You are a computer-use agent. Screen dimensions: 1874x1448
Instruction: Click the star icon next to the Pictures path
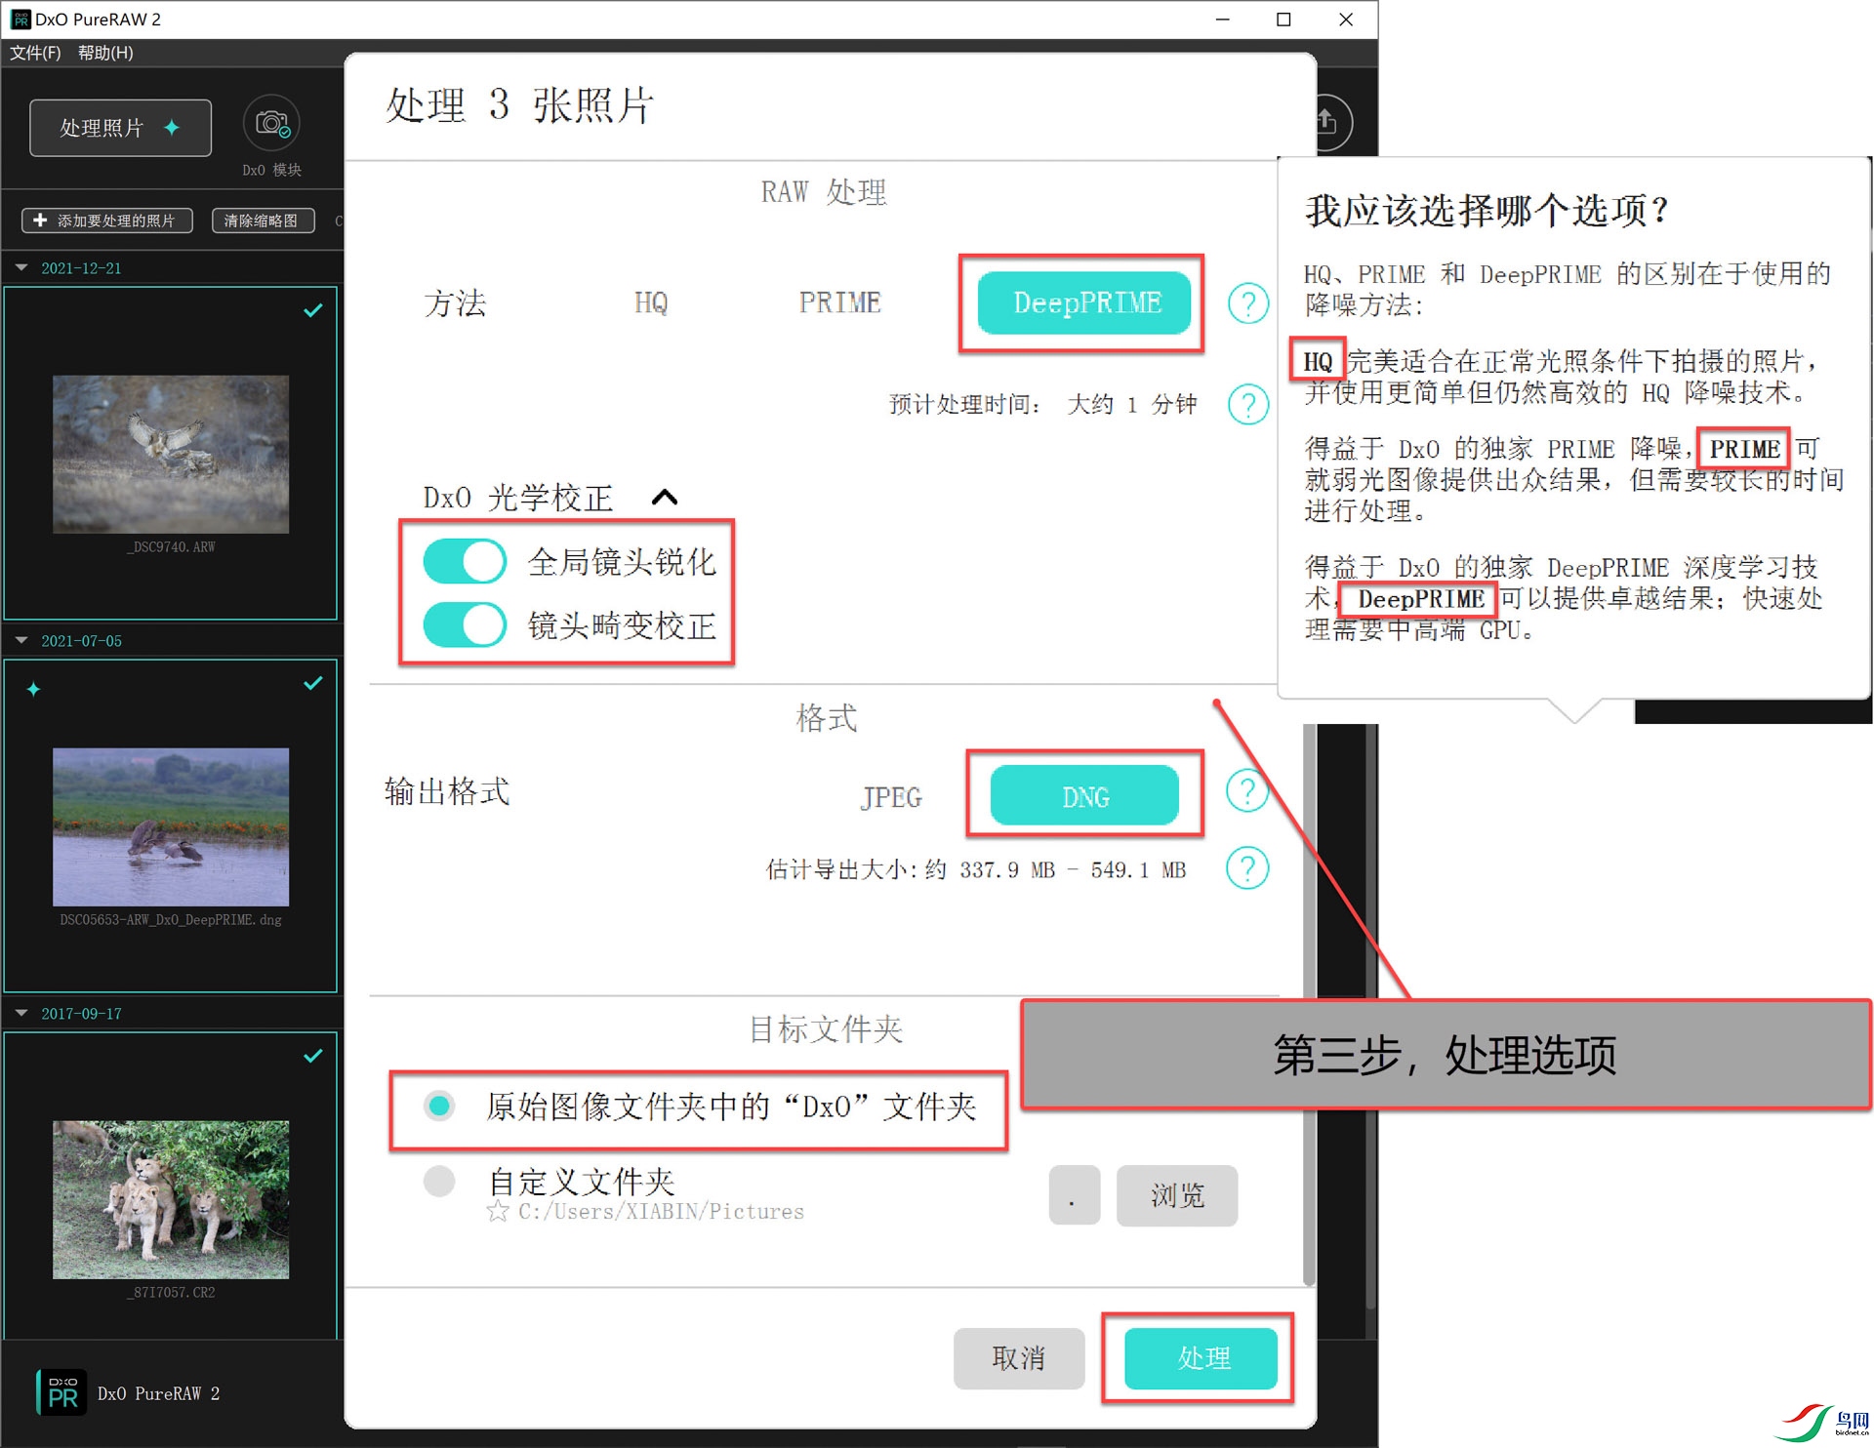[x=498, y=1212]
